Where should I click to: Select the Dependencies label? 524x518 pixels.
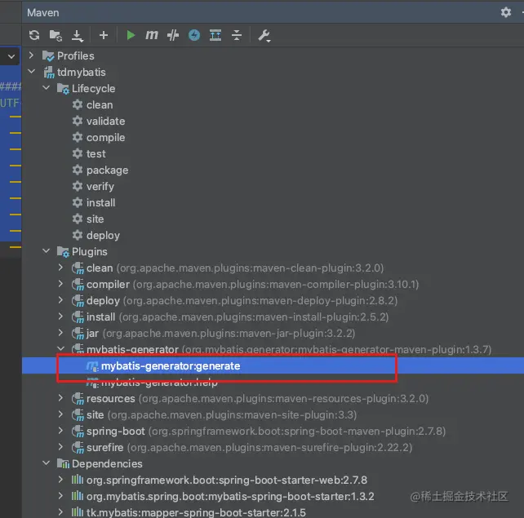coord(107,463)
